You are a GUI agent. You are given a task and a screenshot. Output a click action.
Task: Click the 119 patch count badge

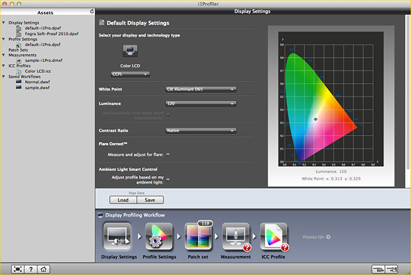[205, 224]
